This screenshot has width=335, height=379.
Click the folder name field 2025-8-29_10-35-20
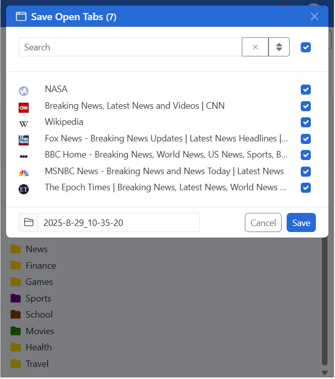[x=119, y=222]
